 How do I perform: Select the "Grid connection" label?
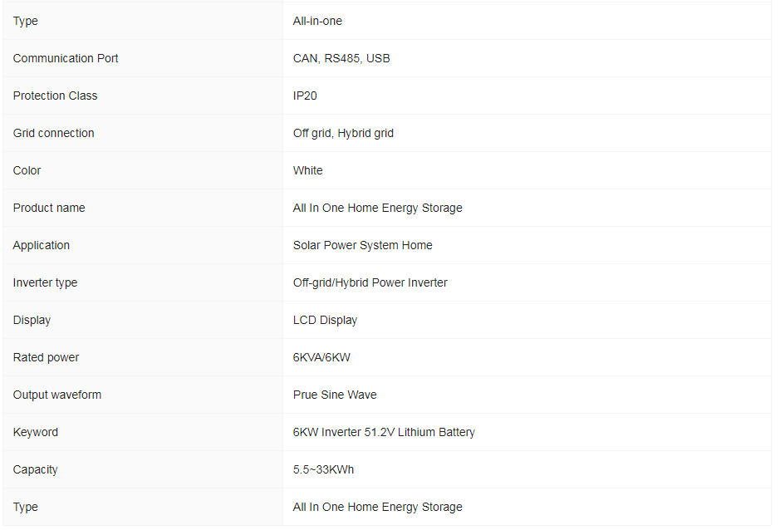click(53, 133)
